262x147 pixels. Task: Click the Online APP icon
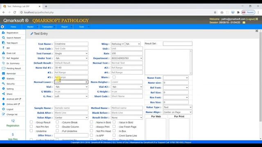point(3,104)
